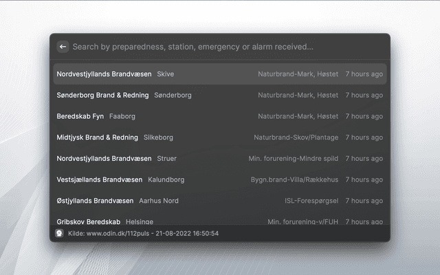
Task: Click the 7 hours ago timestamp for Kalundborg
Action: pos(364,180)
